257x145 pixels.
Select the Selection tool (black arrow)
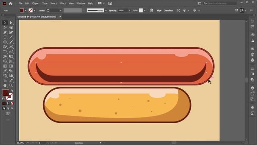point(5,23)
